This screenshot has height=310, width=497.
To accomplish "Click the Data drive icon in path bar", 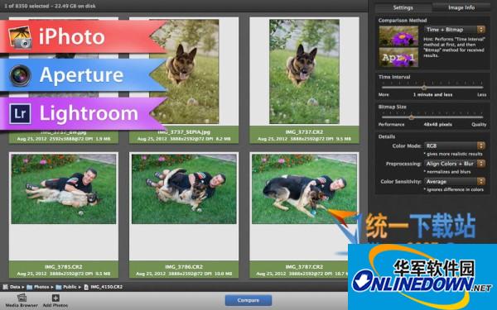I will 6,287.
